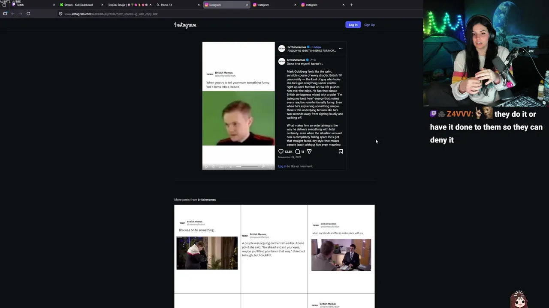Screen dimensions: 549x308
Task: Like the britishmemes reel with the heart icon
Action: tap(281, 151)
